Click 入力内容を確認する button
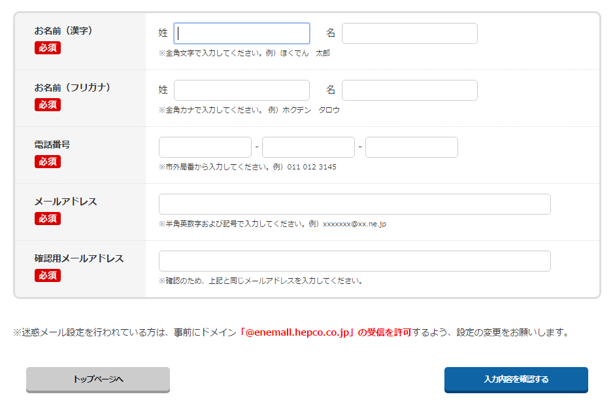This screenshot has height=405, width=615. pos(516,379)
